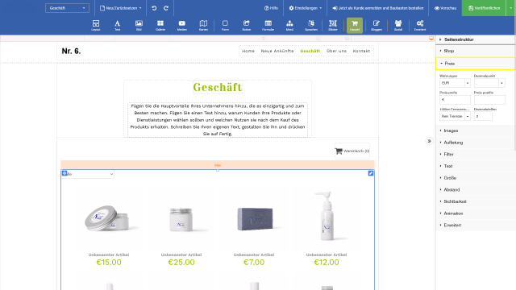Expand the Filter section
The width and height of the screenshot is (516, 290).
pos(475,154)
